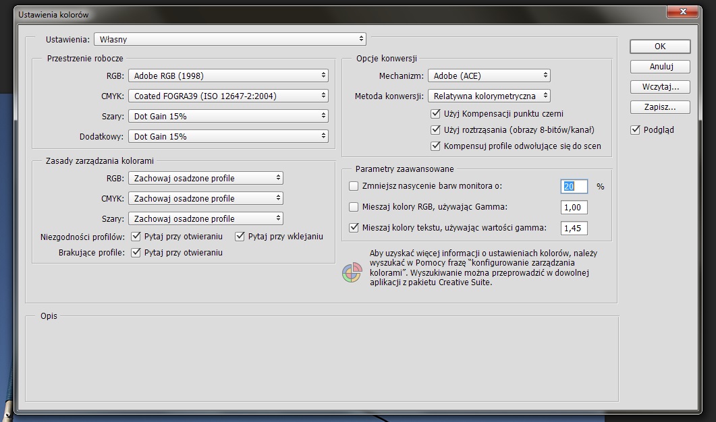Click the Wczytaj... button to load settings
Viewport: 716px width, 422px height.
click(660, 87)
